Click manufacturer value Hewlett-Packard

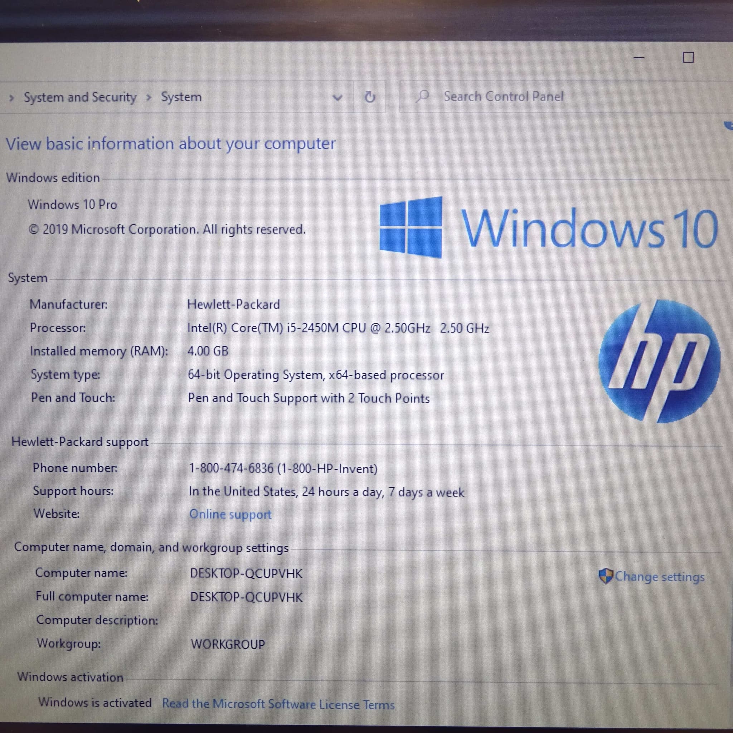pyautogui.click(x=234, y=304)
